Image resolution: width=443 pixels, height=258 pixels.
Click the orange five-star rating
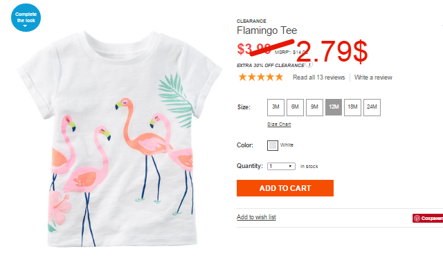[x=260, y=77]
